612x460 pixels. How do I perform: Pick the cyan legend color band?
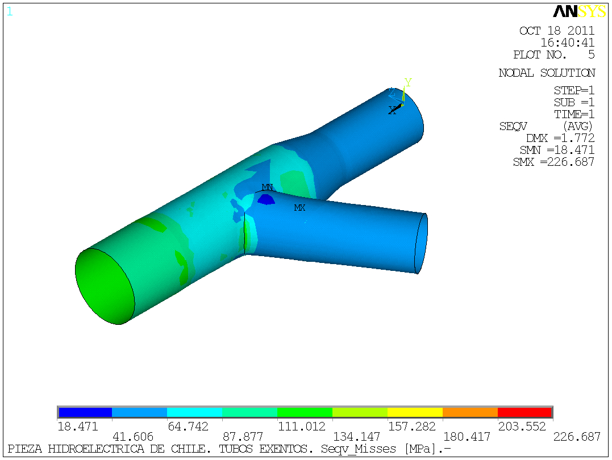[x=195, y=412]
